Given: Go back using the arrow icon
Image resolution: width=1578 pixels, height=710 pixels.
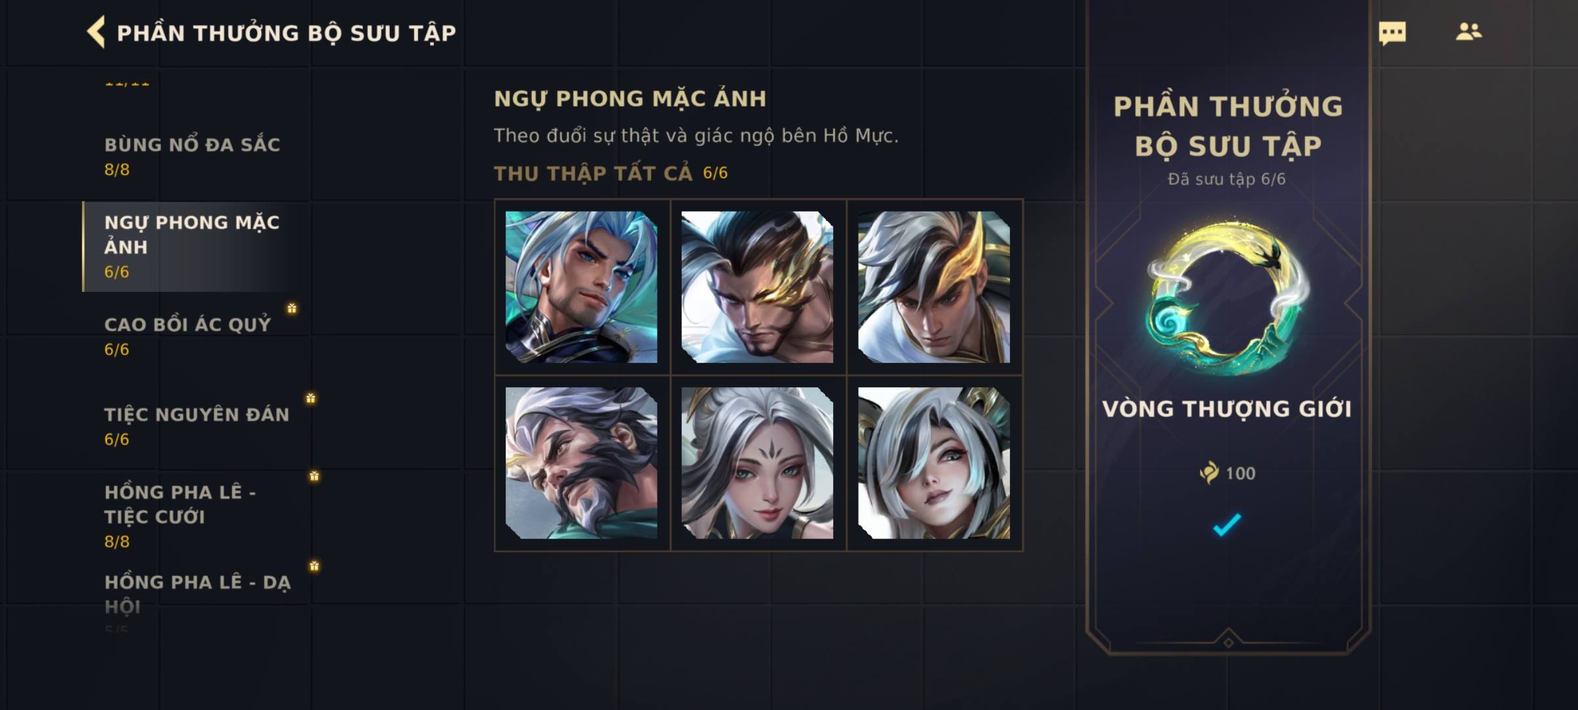Looking at the screenshot, I should click(x=96, y=32).
